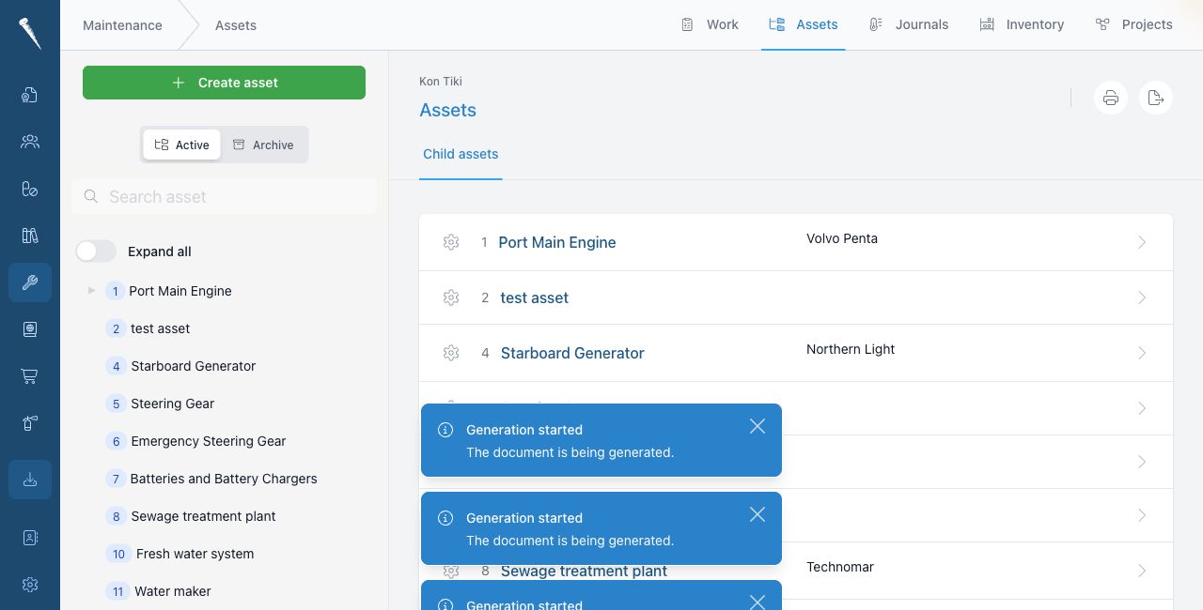Dismiss the first Generation started toast
1203x610 pixels.
tap(758, 426)
